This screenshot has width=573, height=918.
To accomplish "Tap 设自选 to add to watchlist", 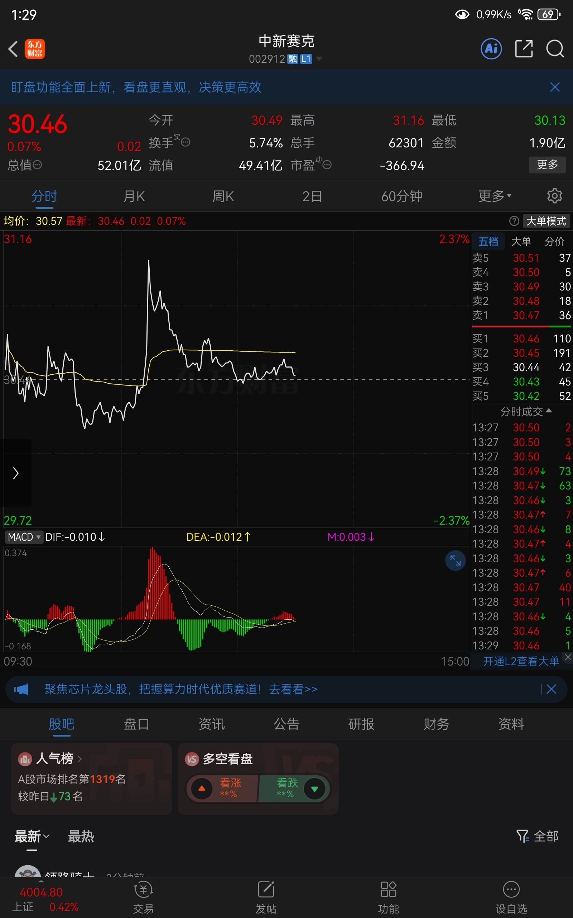I will (x=511, y=897).
